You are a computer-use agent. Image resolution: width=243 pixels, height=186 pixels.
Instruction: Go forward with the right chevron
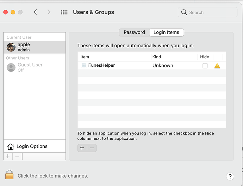(49, 12)
